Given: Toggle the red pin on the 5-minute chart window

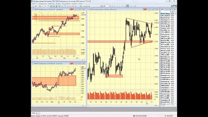Looking at the screenshot, I should click(x=71, y=64).
